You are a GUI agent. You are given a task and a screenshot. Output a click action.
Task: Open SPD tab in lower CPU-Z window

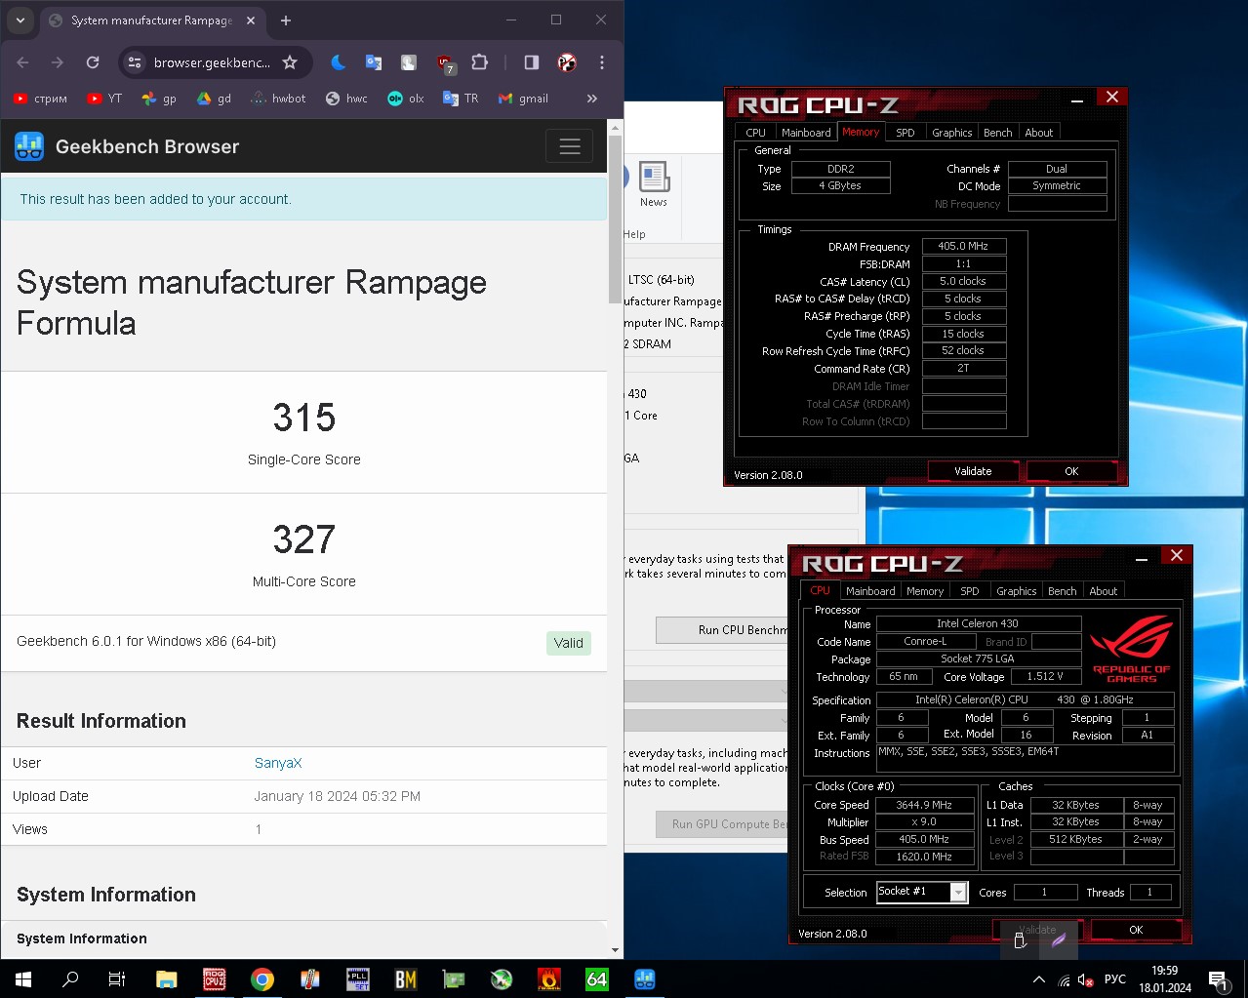(970, 591)
